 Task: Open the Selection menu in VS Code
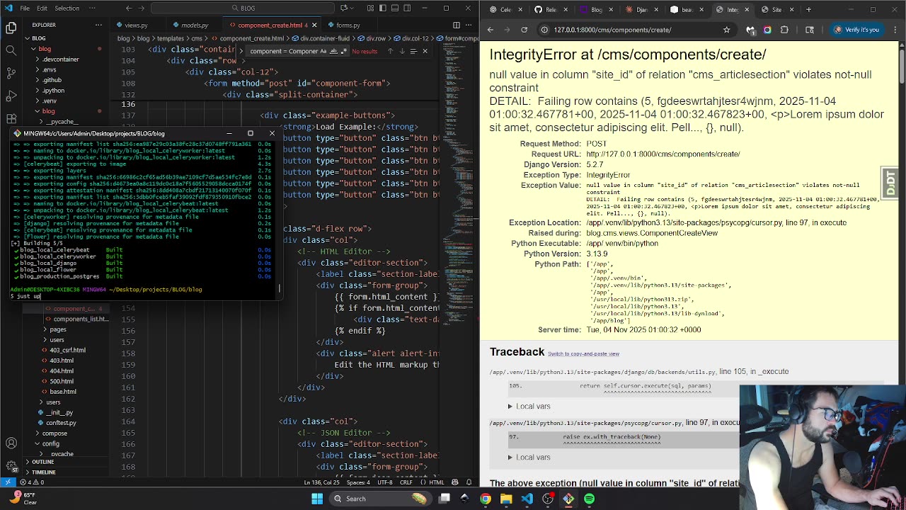[67, 8]
